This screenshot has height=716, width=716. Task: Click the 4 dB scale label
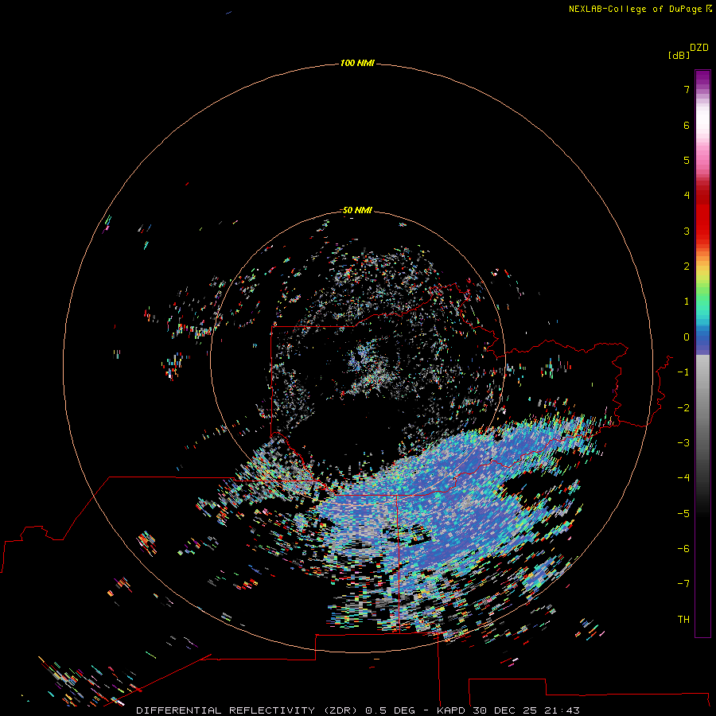click(x=687, y=195)
